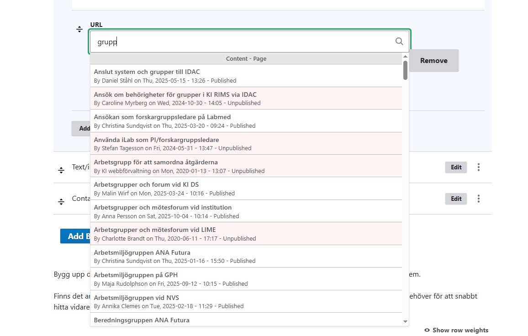
Task: Edit the Contact block
Action: [x=455, y=199]
